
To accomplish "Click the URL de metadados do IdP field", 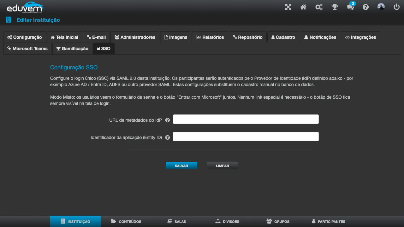I will click(x=246, y=119).
